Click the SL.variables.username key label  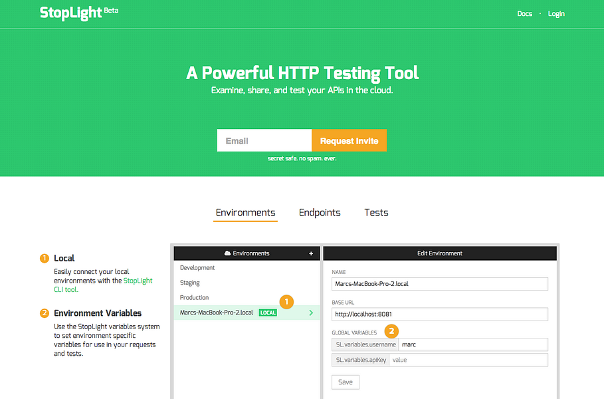(x=365, y=344)
